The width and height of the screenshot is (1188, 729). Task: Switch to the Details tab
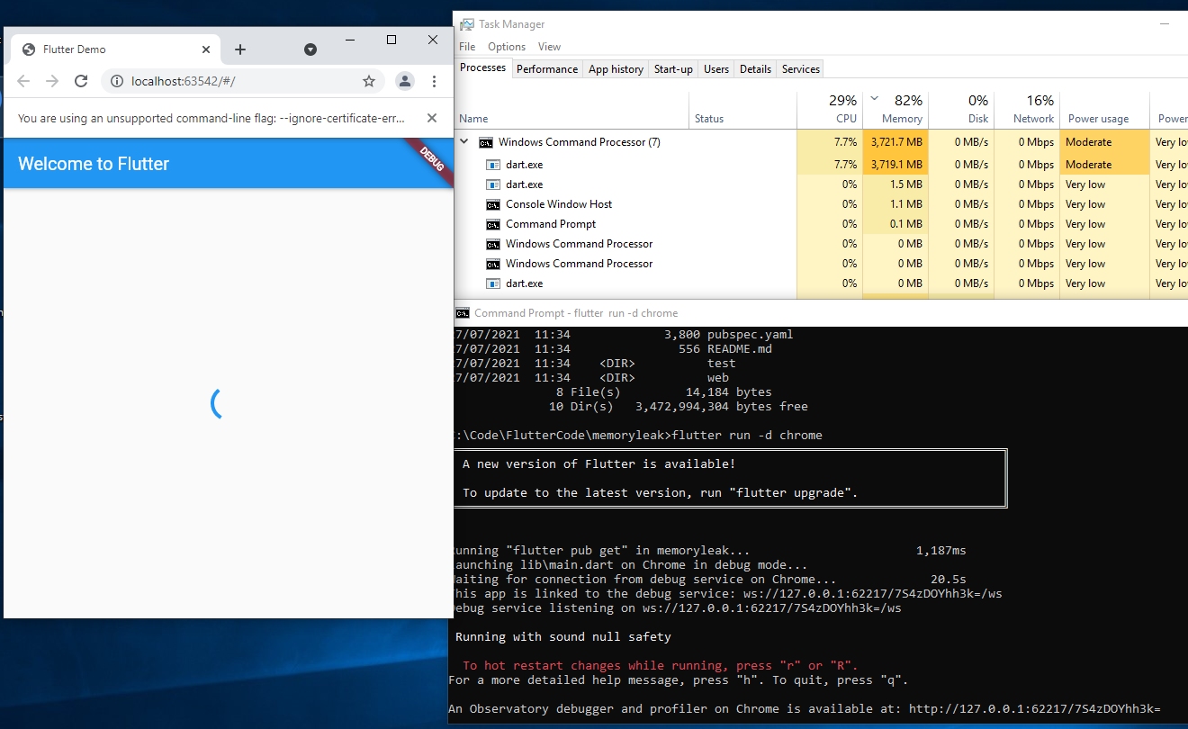754,67
